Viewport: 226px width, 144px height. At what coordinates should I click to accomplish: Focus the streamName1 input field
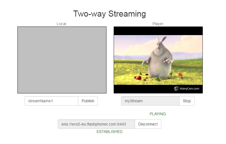pyautogui.click(x=51, y=101)
